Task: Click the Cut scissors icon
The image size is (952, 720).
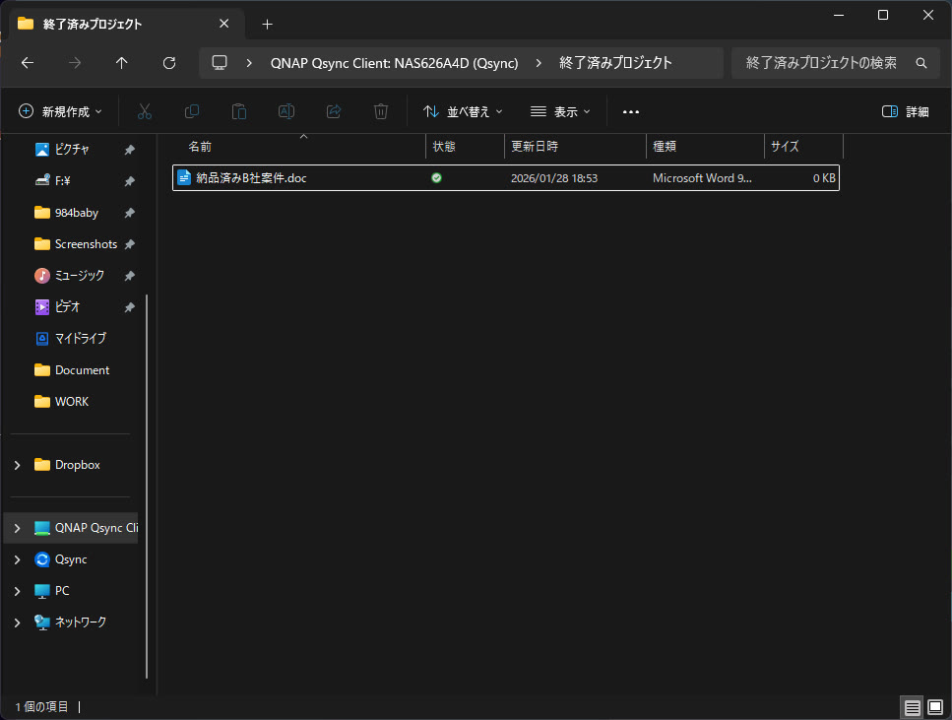Action: [x=145, y=112]
